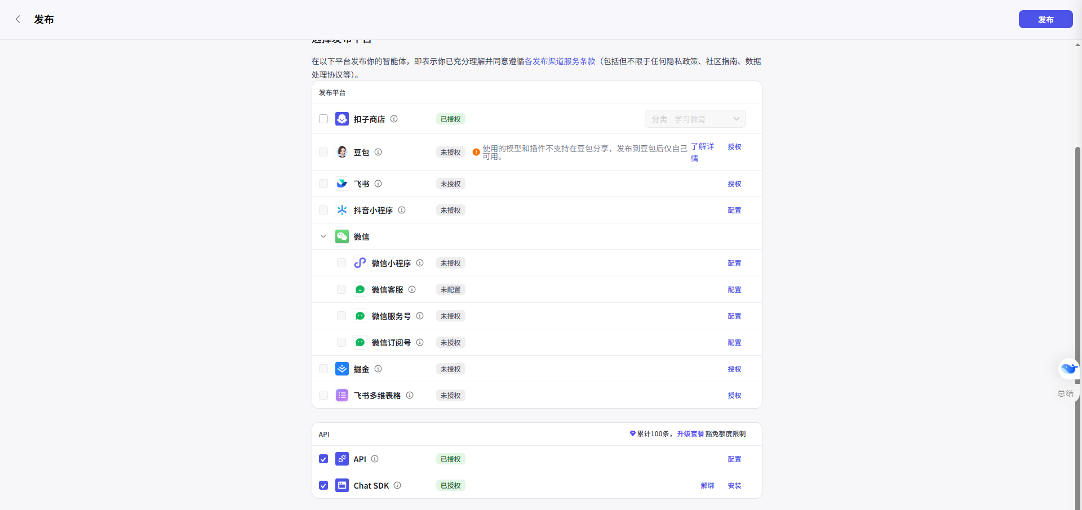
Task: Show info icon beside 掘金
Action: pyautogui.click(x=378, y=369)
